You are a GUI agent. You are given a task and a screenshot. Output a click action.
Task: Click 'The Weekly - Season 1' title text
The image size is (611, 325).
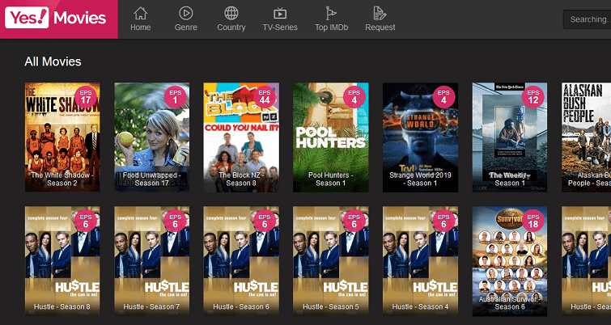(x=510, y=179)
